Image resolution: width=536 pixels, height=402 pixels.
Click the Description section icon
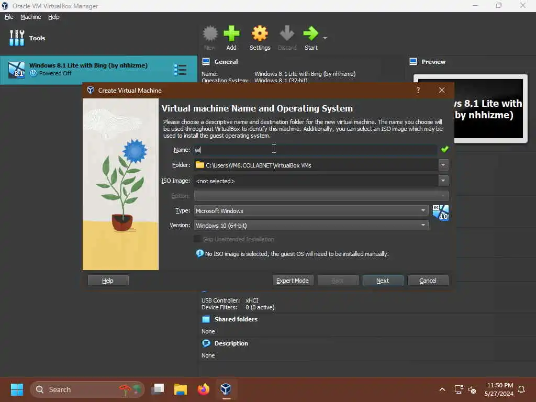(x=206, y=343)
